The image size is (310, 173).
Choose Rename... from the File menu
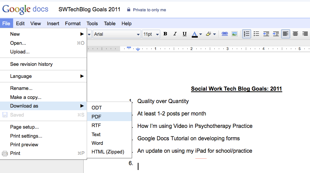coord(43,88)
